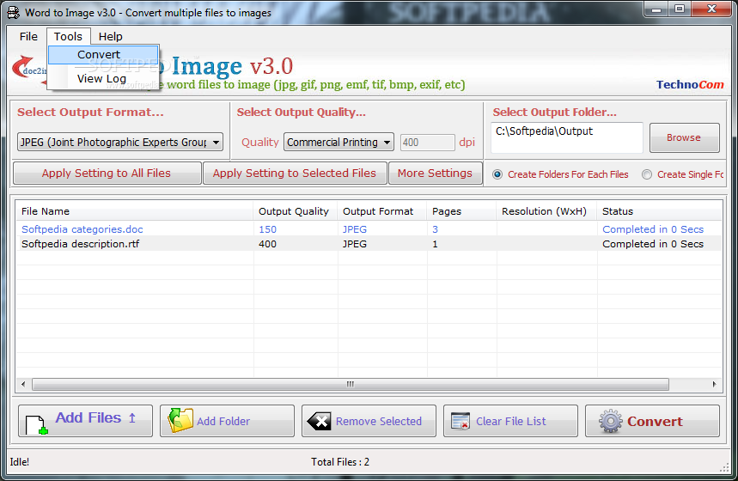The image size is (738, 481).
Task: Click the bottom Convert button label
Action: [x=655, y=421]
